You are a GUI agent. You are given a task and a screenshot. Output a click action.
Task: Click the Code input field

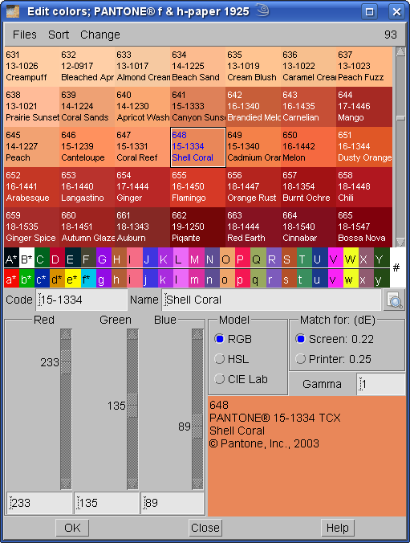[x=82, y=300]
